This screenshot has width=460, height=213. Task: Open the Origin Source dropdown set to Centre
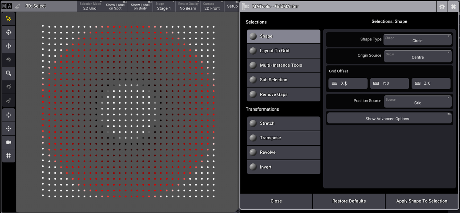418,56
